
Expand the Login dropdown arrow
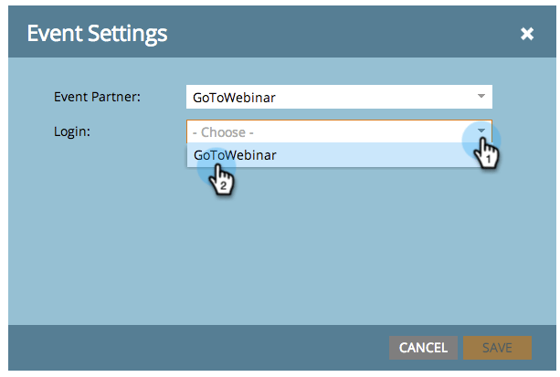point(481,131)
